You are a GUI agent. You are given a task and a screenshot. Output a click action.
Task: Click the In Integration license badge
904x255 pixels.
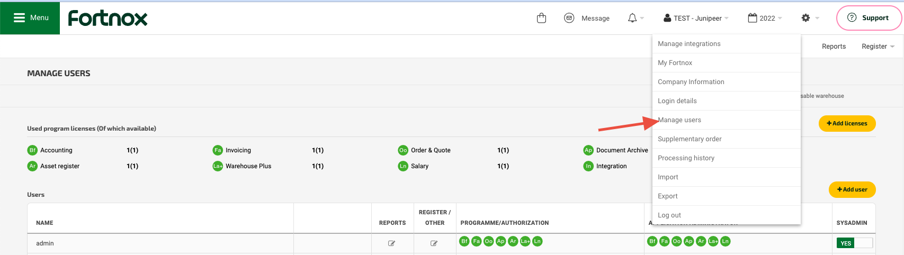pyautogui.click(x=588, y=166)
